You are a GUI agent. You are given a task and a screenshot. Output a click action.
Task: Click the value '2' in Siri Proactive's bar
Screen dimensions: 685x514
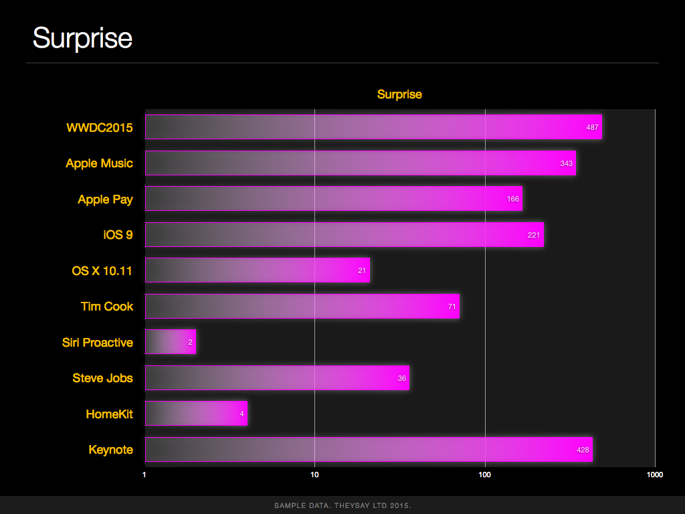190,343
